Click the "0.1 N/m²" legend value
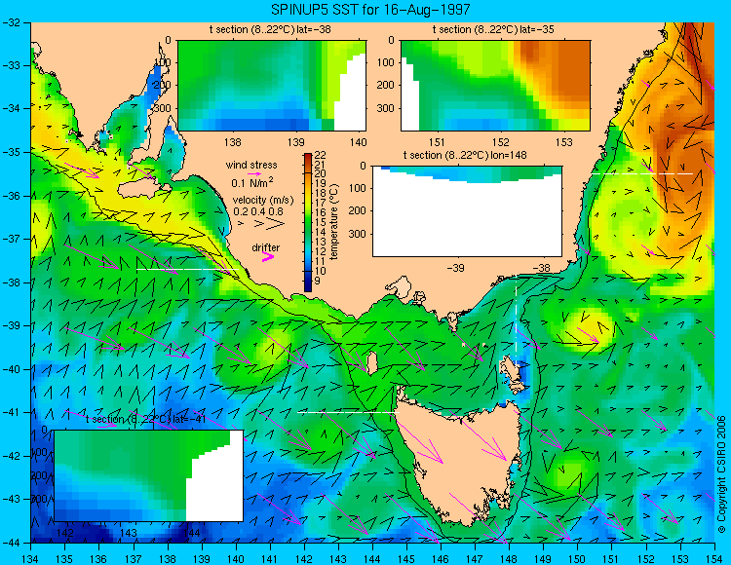The image size is (731, 565). (252, 182)
